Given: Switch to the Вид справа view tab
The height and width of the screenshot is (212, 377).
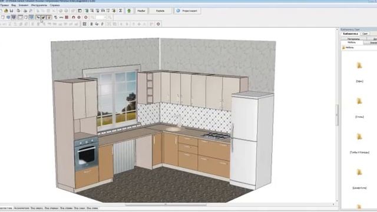Looking at the screenshot, I should 66,208.
